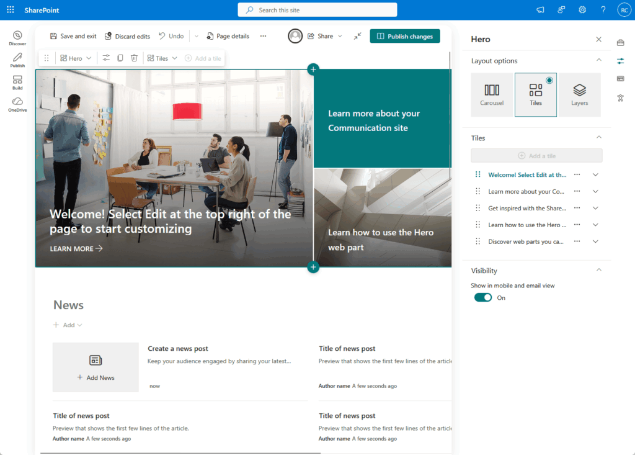Collapse the Tiles section
The image size is (635, 455).
tap(599, 137)
